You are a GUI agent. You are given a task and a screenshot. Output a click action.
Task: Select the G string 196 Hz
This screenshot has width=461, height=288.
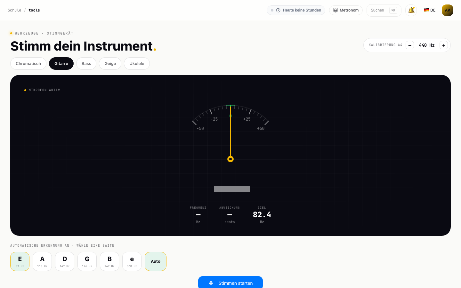[87, 261]
